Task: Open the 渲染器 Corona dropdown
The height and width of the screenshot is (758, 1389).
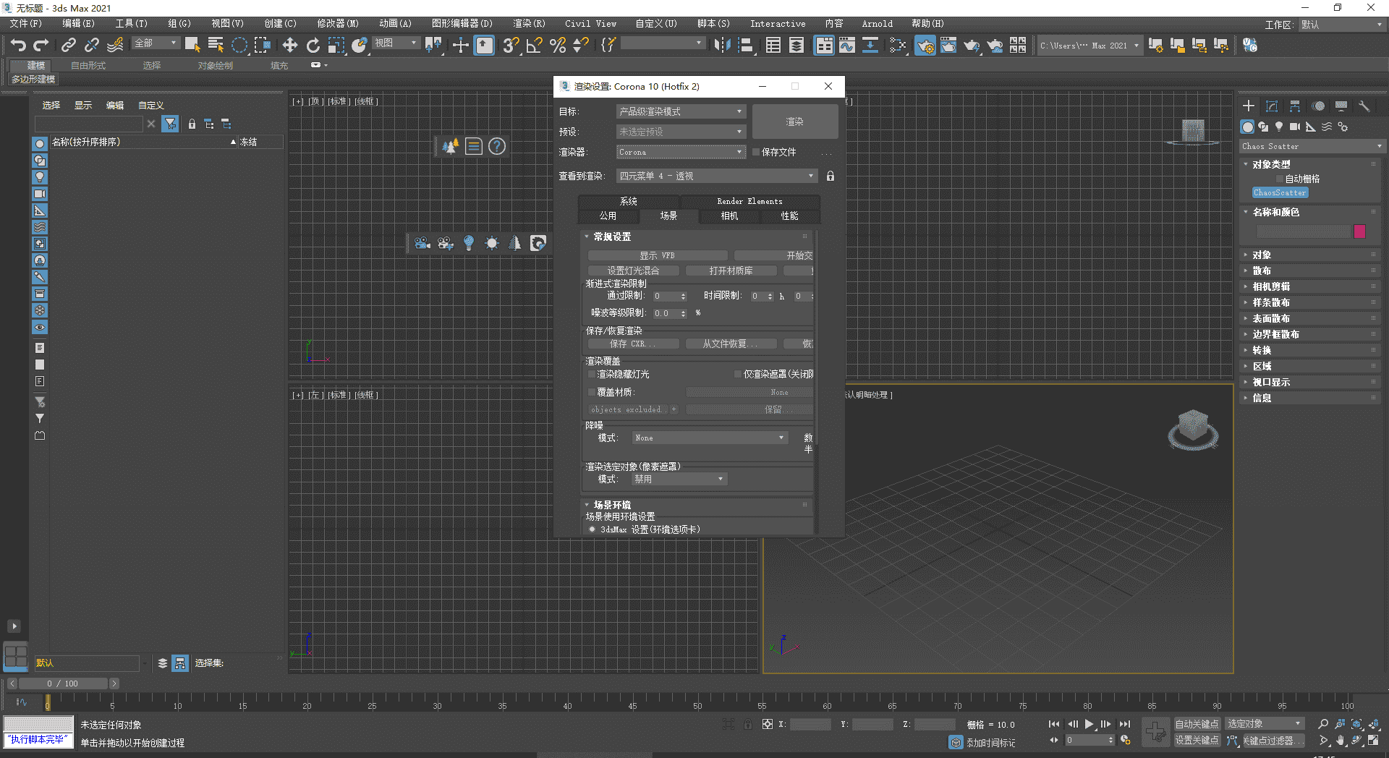Action: tap(680, 153)
